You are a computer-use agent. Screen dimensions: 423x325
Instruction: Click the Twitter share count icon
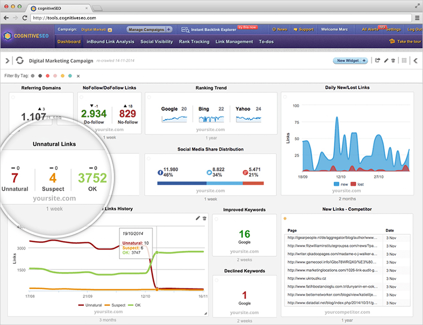click(209, 172)
